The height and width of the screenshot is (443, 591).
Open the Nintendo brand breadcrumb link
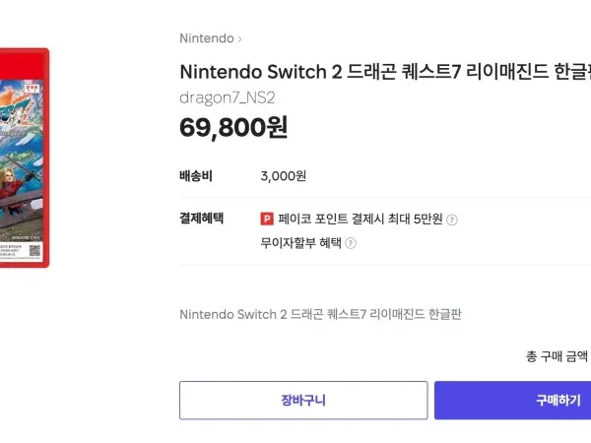[207, 38]
